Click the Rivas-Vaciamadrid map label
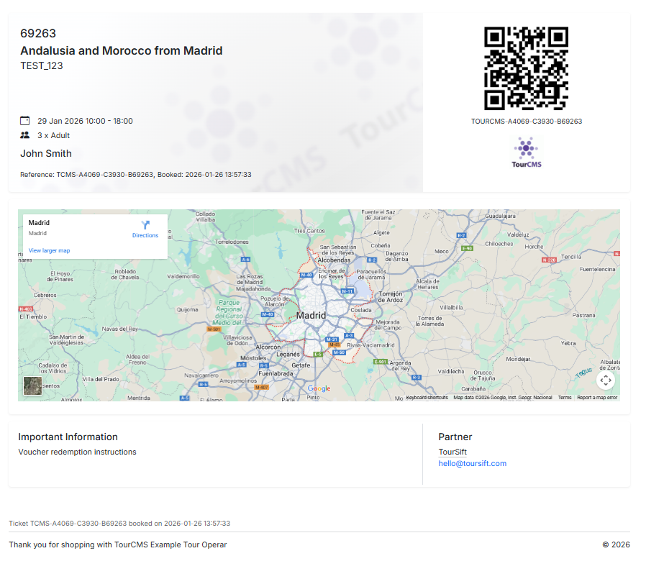 (x=370, y=345)
